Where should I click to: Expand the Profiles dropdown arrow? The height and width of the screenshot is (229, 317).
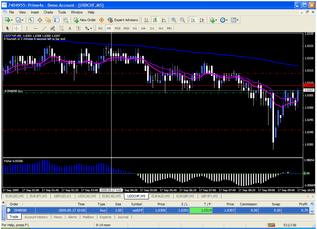22,20
